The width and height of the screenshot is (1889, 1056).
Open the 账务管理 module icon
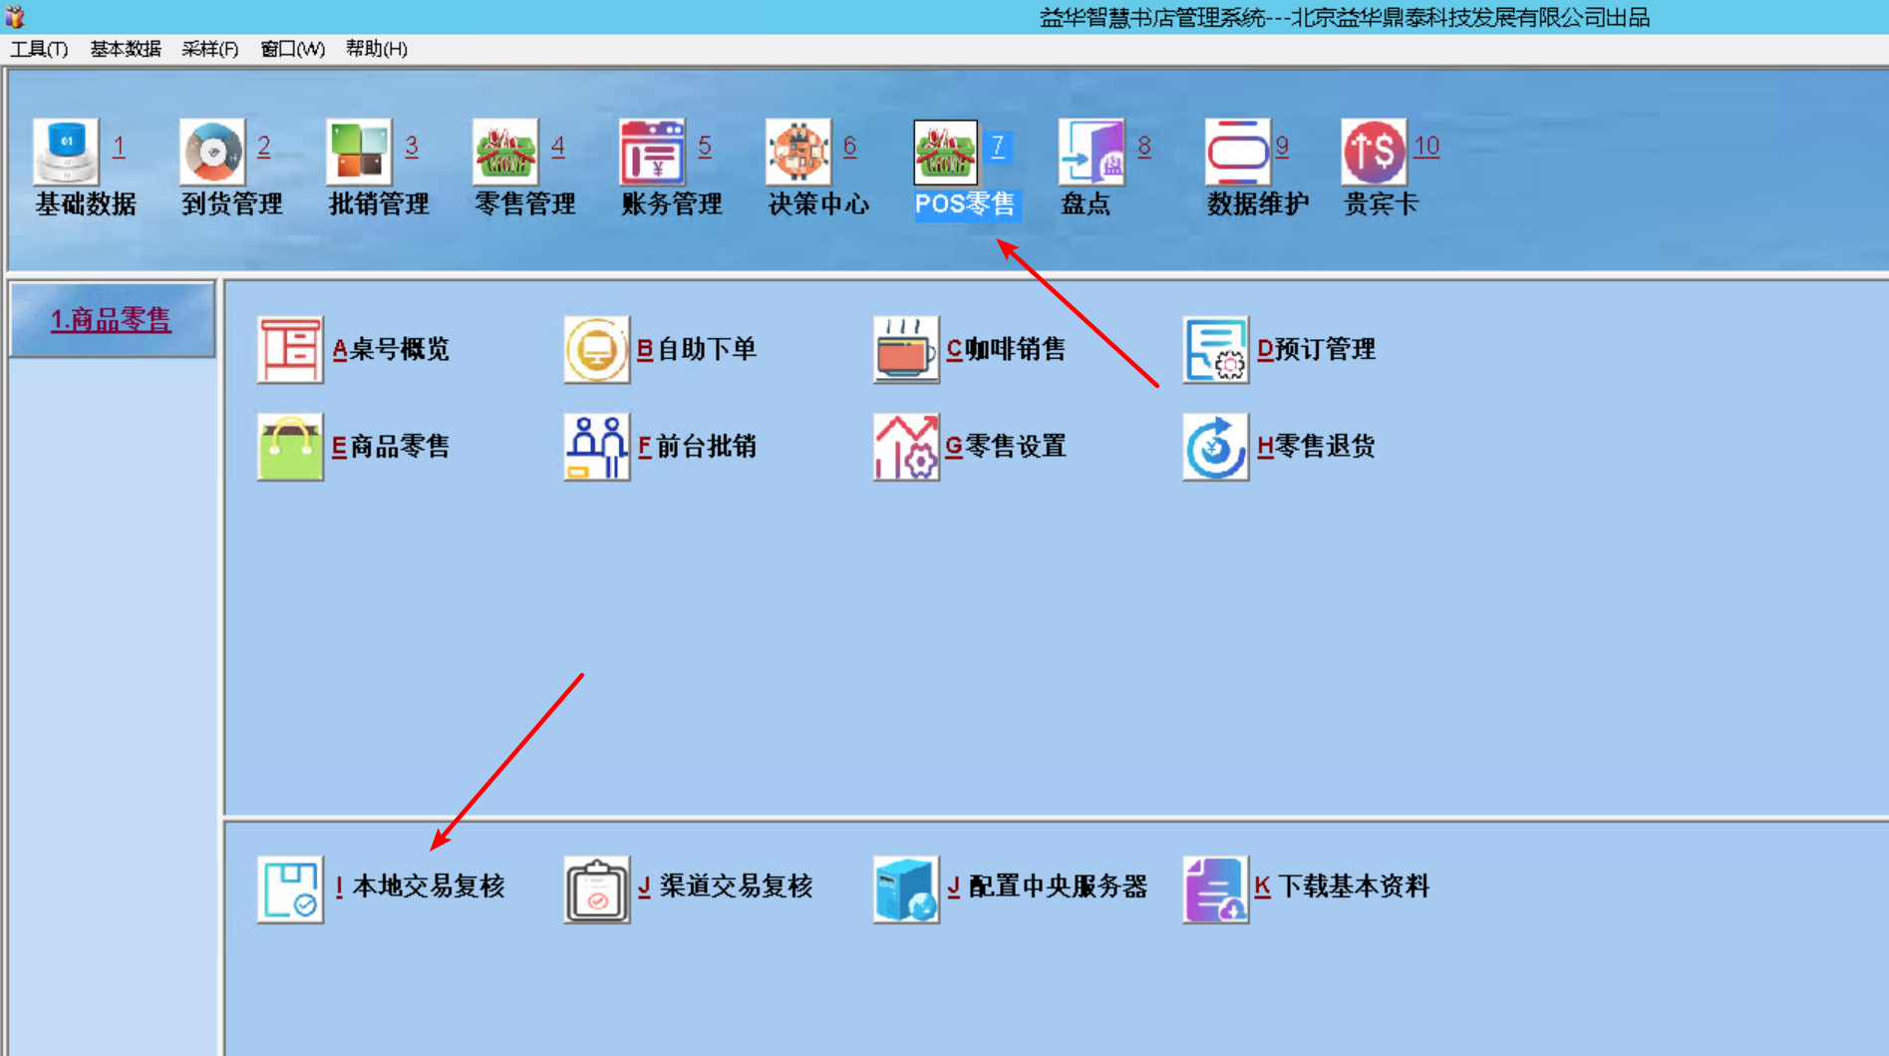(x=652, y=152)
